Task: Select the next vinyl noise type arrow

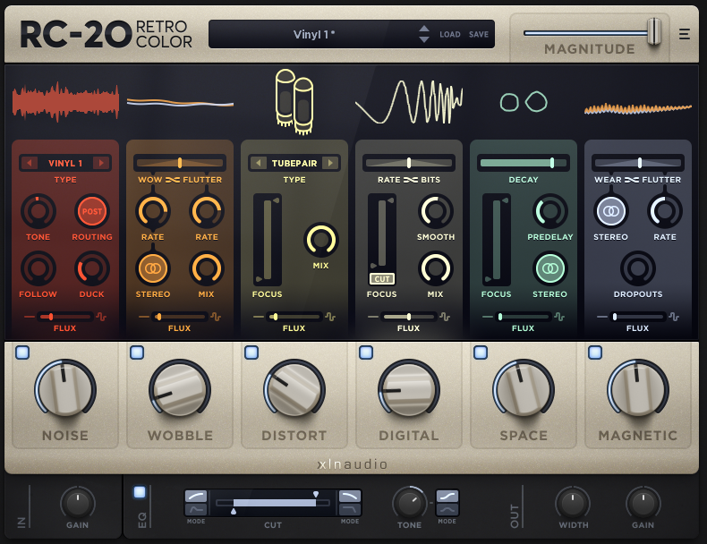Action: click(101, 163)
